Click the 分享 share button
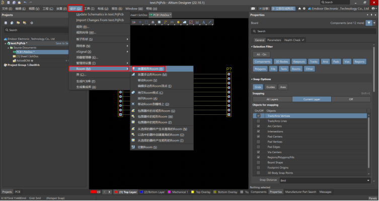The height and width of the screenshot is (201, 379). point(264,9)
